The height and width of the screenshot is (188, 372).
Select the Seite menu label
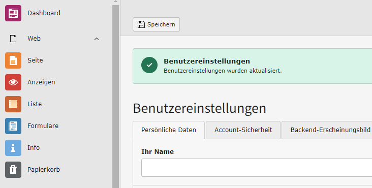(x=35, y=60)
